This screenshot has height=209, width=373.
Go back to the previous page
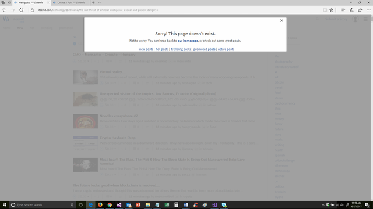tap(4, 10)
